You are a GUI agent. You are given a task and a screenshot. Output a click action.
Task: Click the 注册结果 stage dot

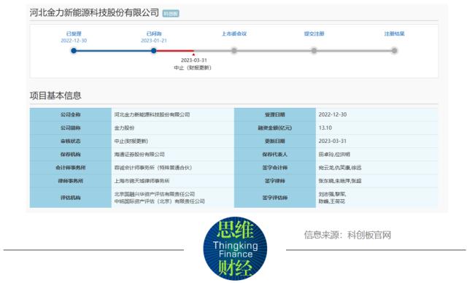394,50
